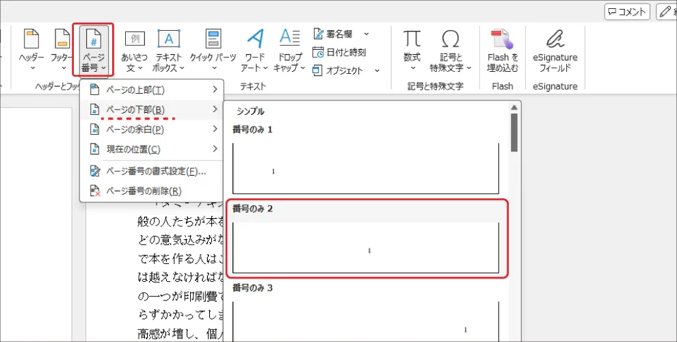This screenshot has height=342, width=677.
Task: Click the コメント comment button
Action: click(x=627, y=12)
